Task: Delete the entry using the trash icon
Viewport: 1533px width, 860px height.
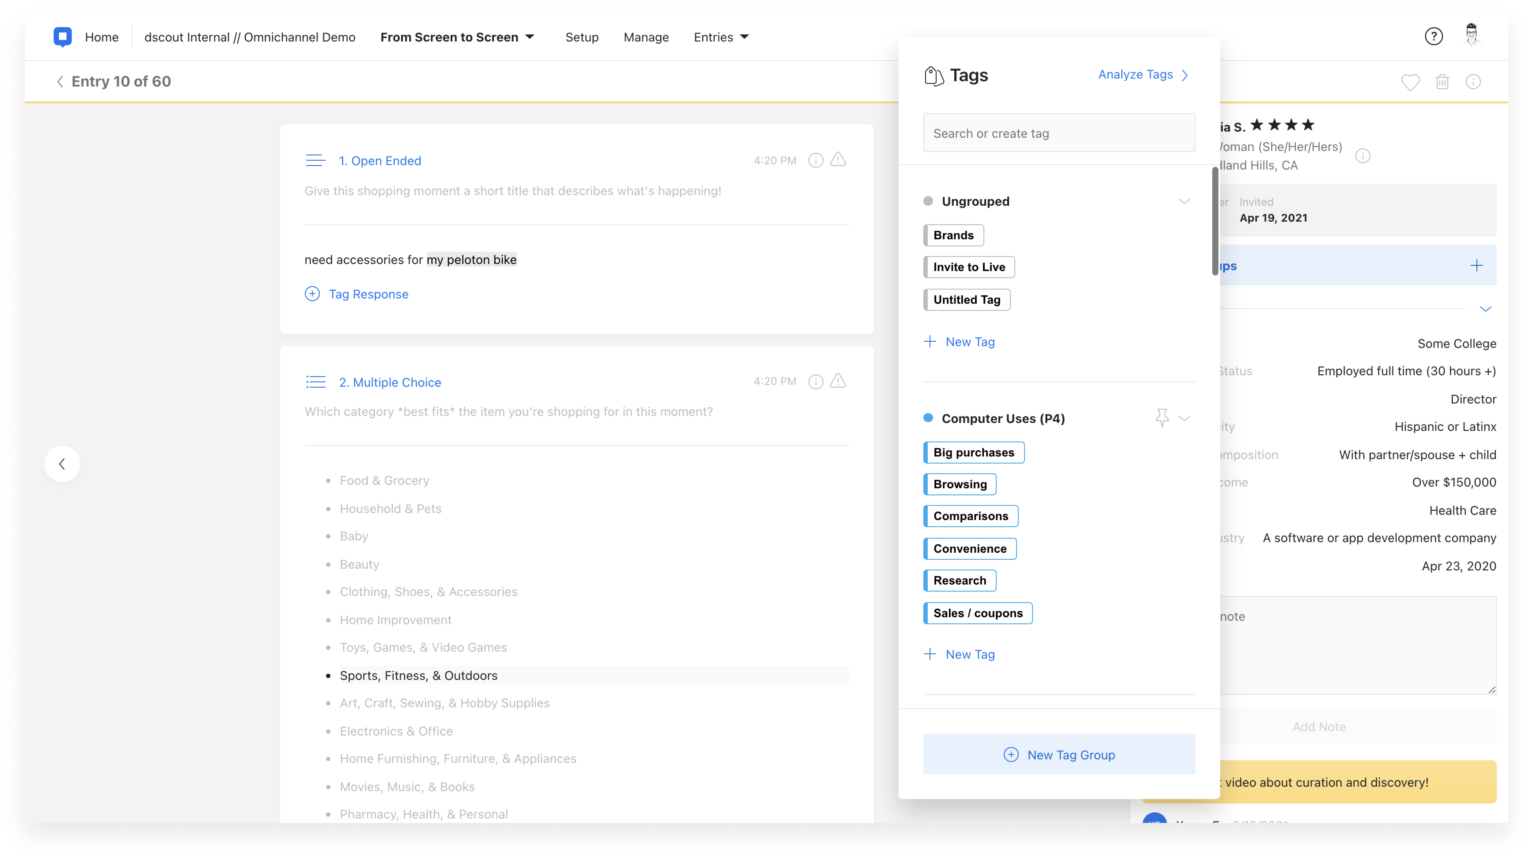Action: [x=1442, y=82]
